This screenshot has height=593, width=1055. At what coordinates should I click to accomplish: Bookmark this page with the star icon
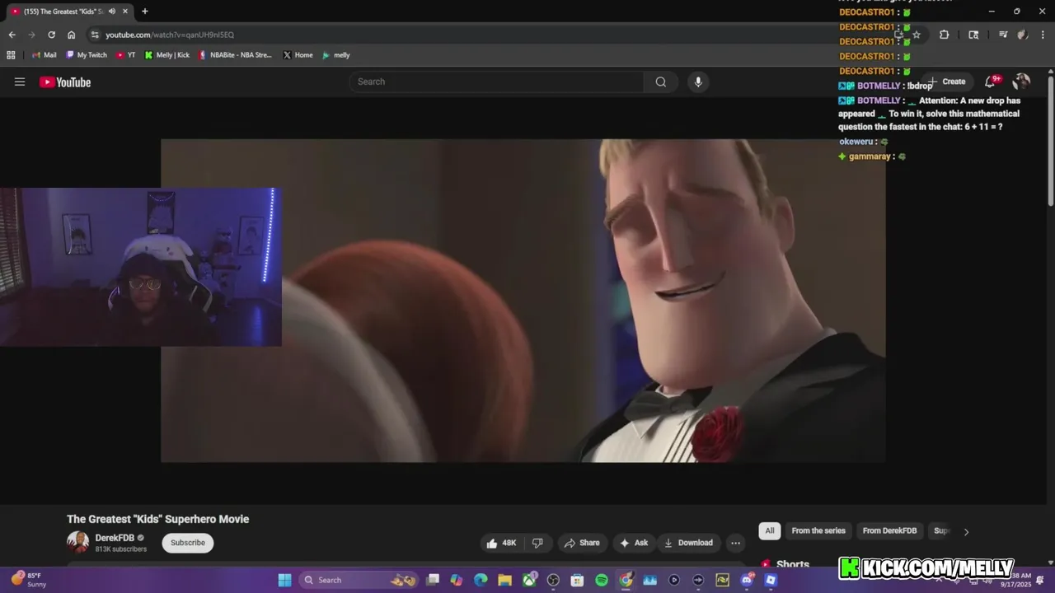coord(917,35)
